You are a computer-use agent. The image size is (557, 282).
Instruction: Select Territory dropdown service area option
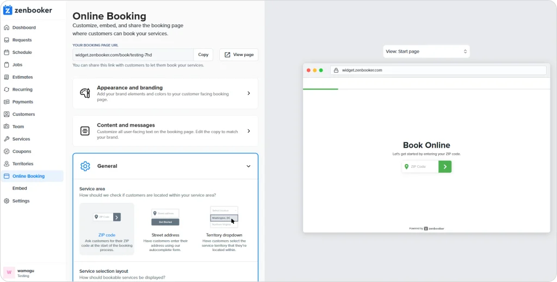(224, 229)
